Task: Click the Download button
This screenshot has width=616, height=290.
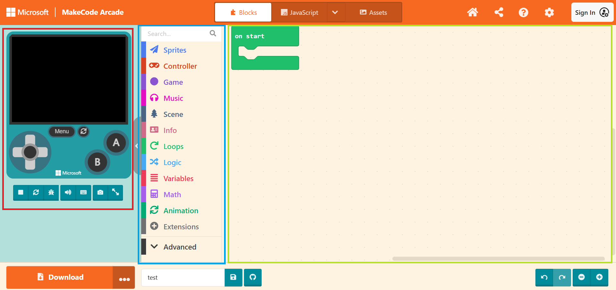Action: point(60,277)
